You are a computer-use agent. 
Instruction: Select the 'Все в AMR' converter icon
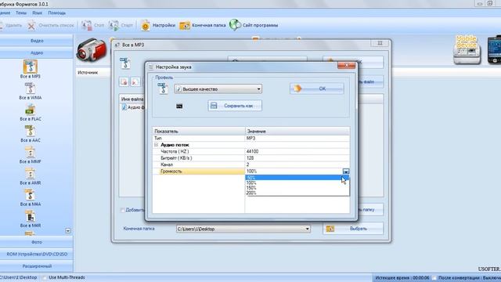tap(30, 174)
